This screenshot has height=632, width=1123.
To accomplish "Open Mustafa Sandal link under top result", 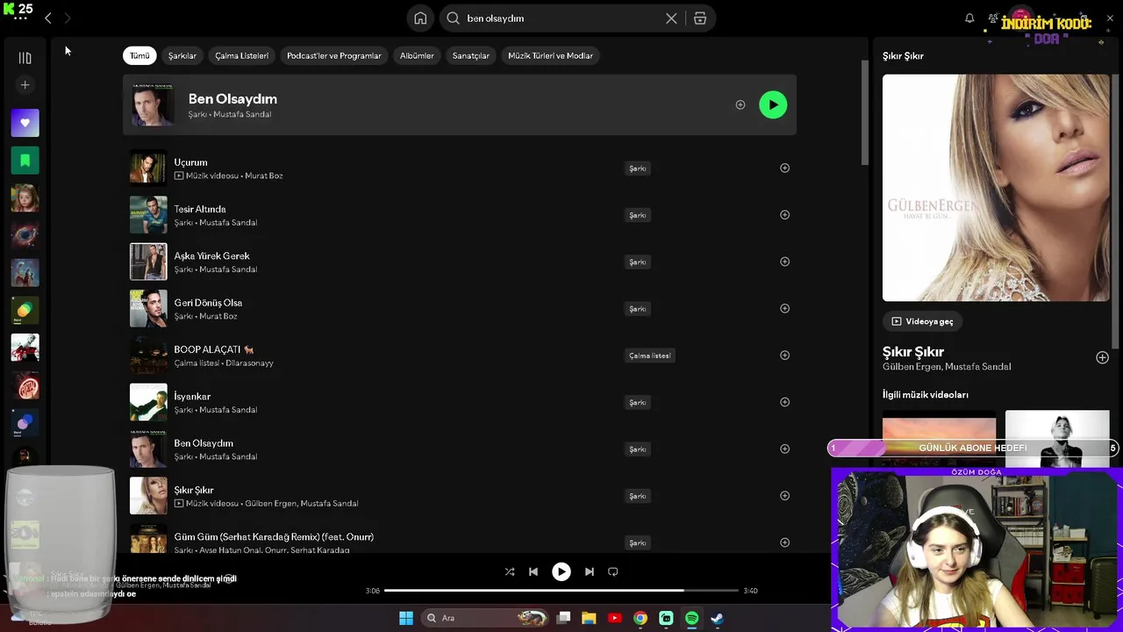I will 242,114.
